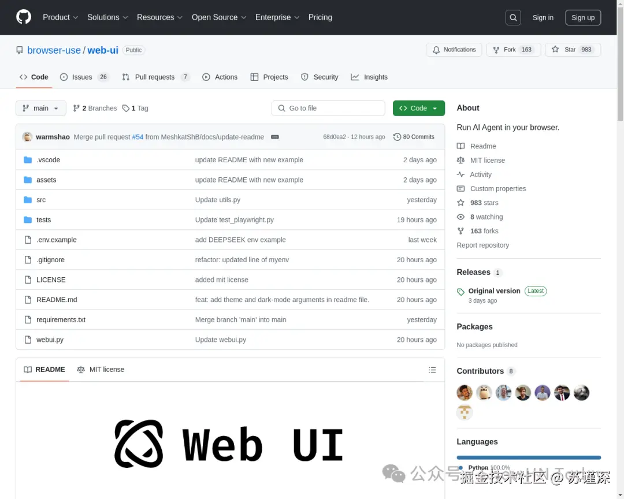Open the assets folder

(x=46, y=180)
